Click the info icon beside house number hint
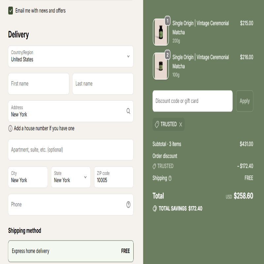264x264 pixels. 10,128
